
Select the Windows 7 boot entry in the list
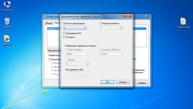[54, 29]
